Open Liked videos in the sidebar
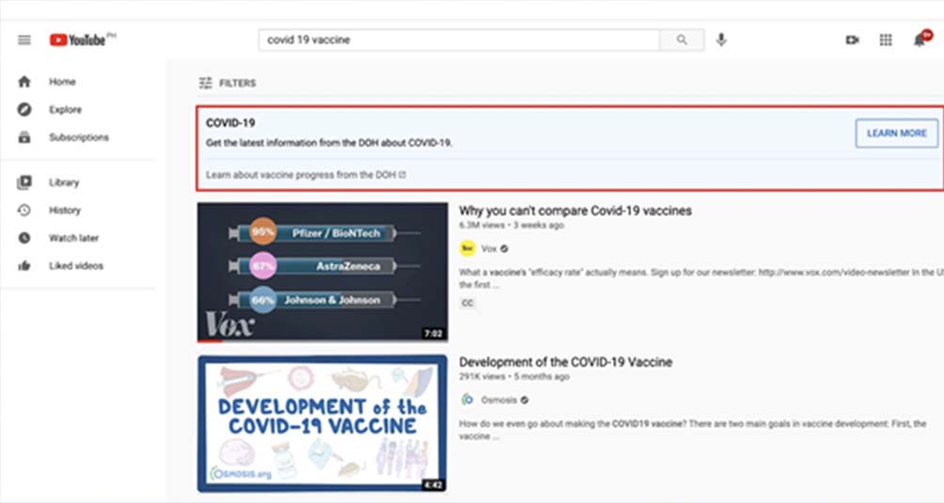This screenshot has height=503, width=944. click(76, 265)
